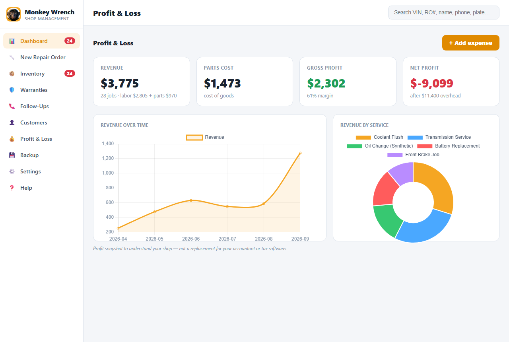This screenshot has width=509, height=342.
Task: Click the Add expense button
Action: click(471, 43)
